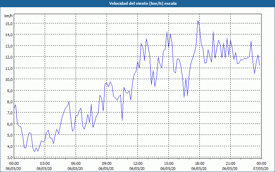
Task: Click the 12:00 time axis label
Action: click(138, 163)
